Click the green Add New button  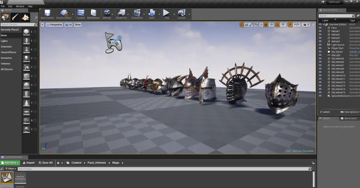pyautogui.click(x=10, y=163)
